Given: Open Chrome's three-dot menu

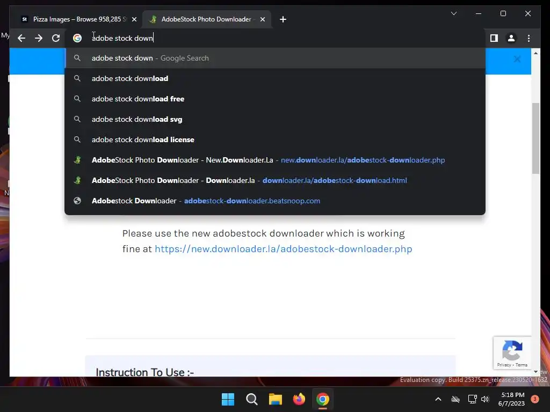Looking at the screenshot, I should [529, 38].
